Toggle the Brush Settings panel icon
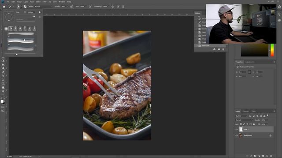Viewport: 282px width, 158px height. (x=25, y=7)
